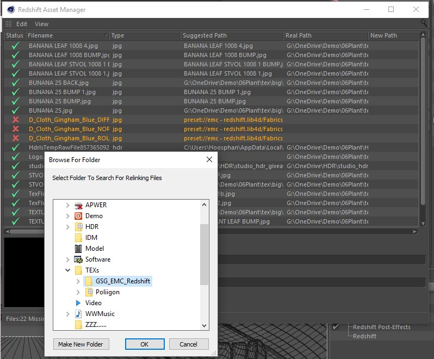Image resolution: width=434 pixels, height=359 pixels.
Task: Confirm folder selection with OK
Action: (x=145, y=344)
